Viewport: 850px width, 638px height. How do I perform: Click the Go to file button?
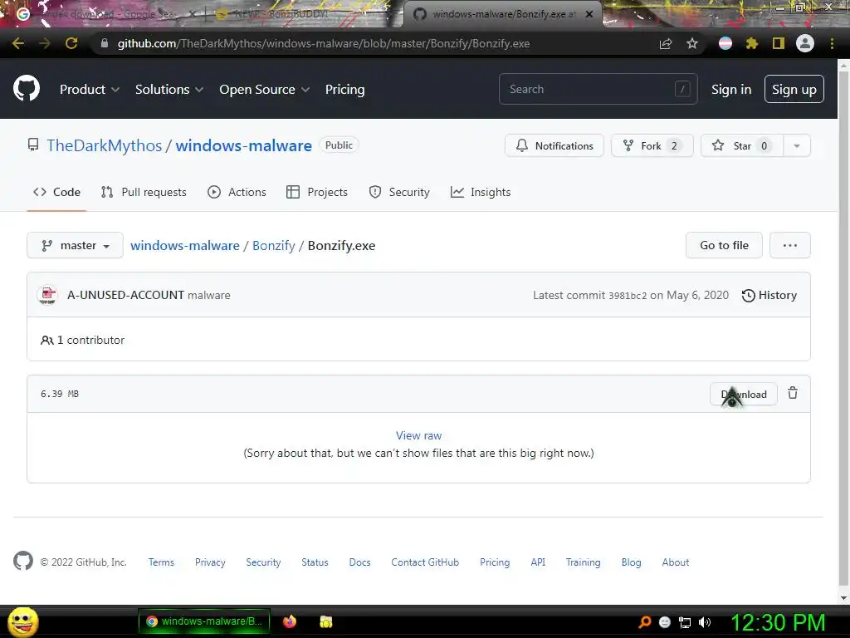724,245
